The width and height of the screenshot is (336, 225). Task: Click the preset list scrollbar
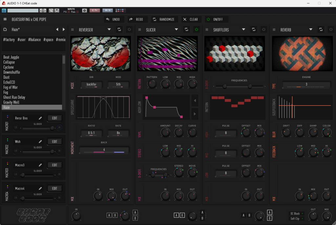coord(64,60)
